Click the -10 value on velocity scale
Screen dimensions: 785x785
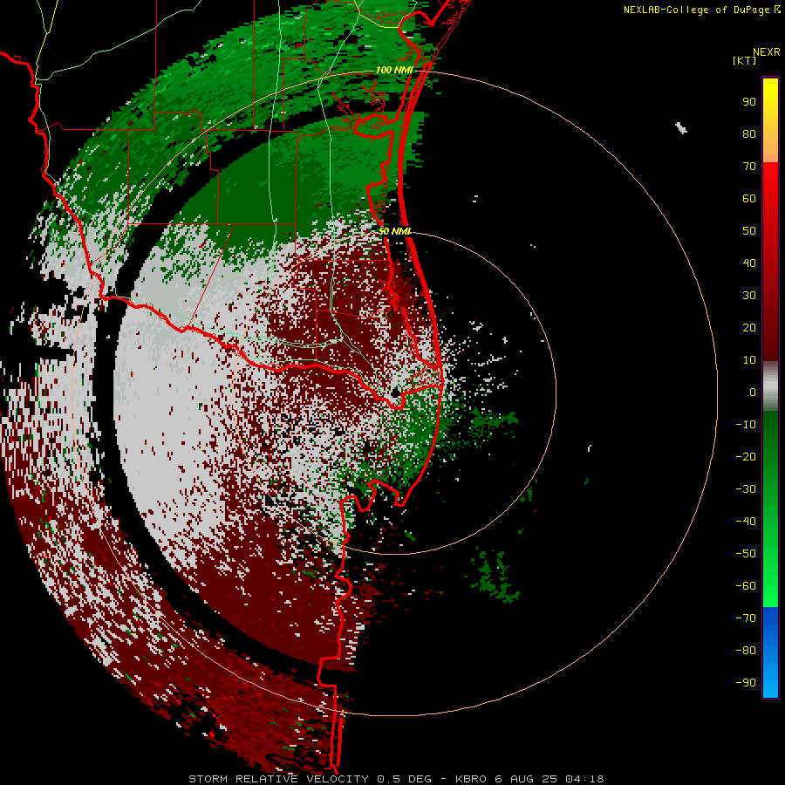[x=746, y=425]
